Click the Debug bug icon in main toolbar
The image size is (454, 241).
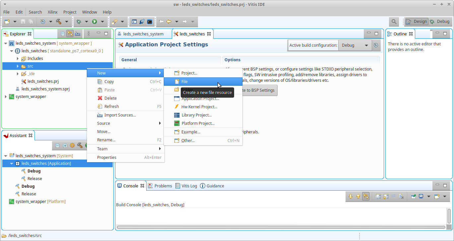pos(79,22)
